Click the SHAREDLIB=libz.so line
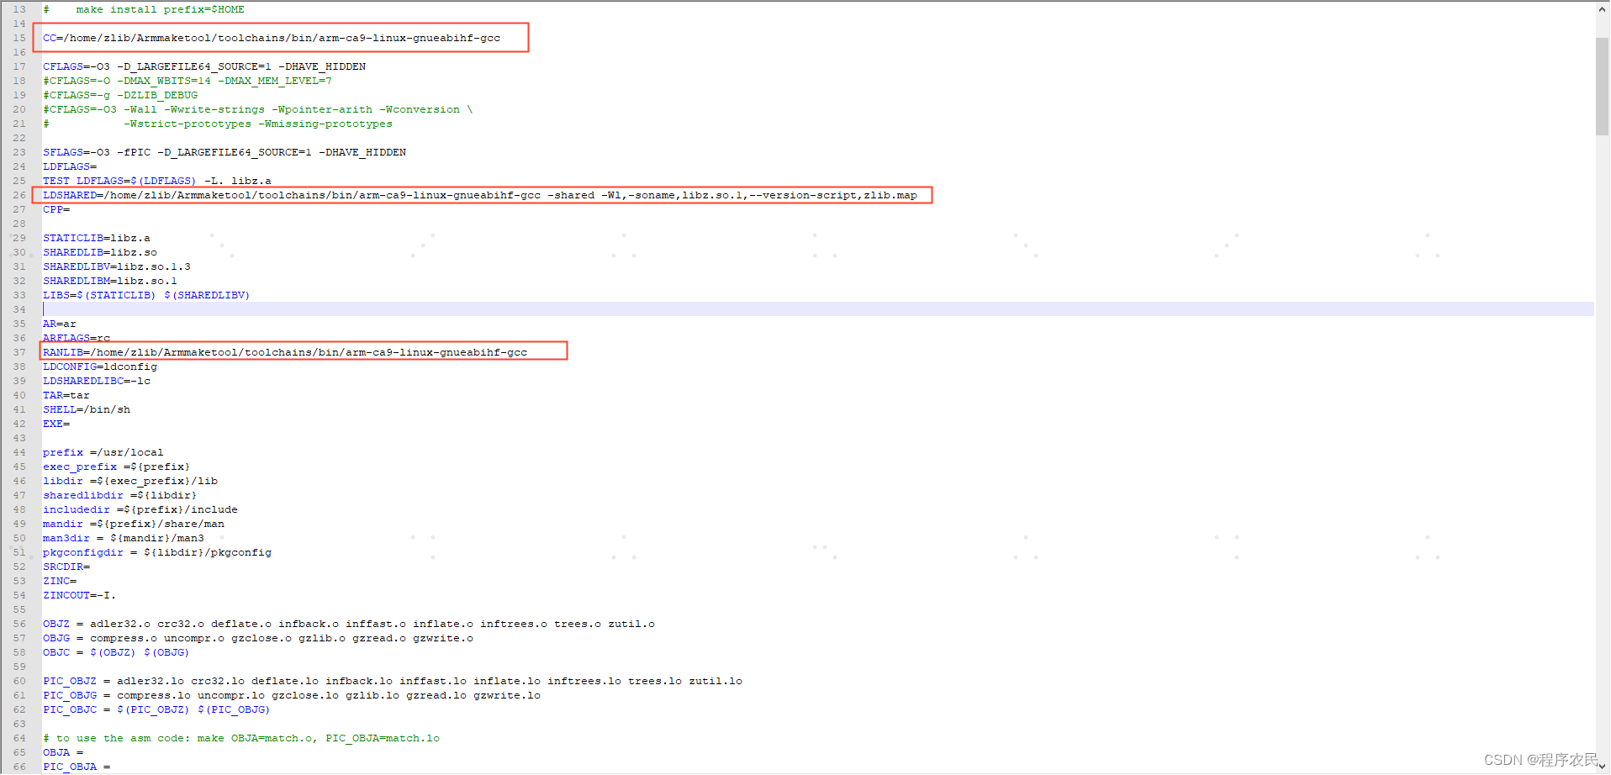1611x775 pixels. [100, 252]
